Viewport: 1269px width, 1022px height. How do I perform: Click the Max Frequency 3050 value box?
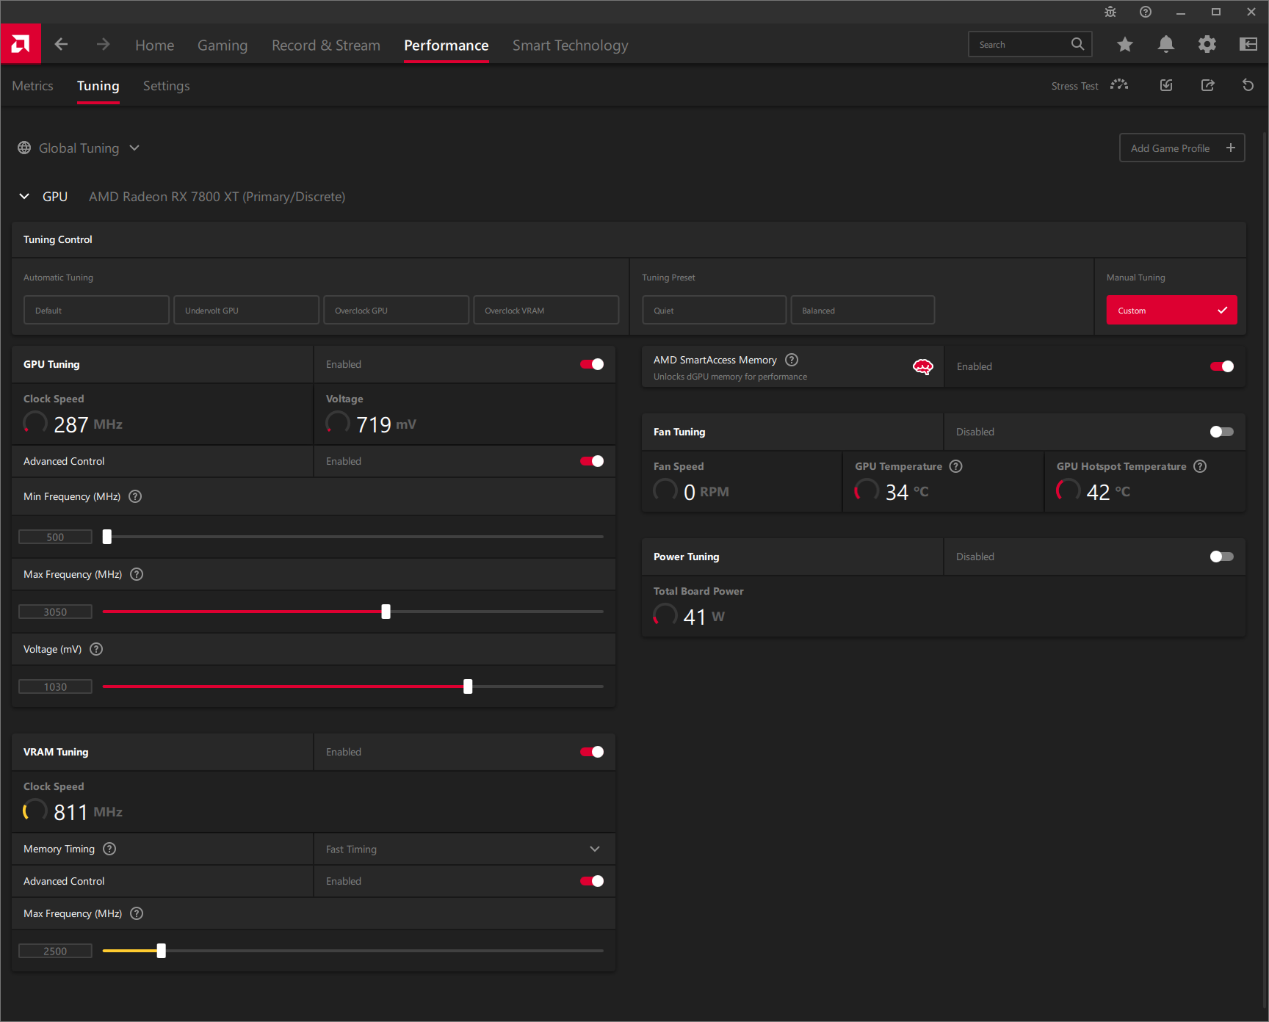[55, 612]
